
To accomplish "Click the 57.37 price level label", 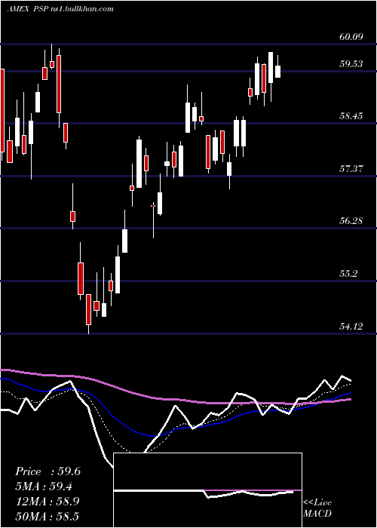I will [x=351, y=169].
